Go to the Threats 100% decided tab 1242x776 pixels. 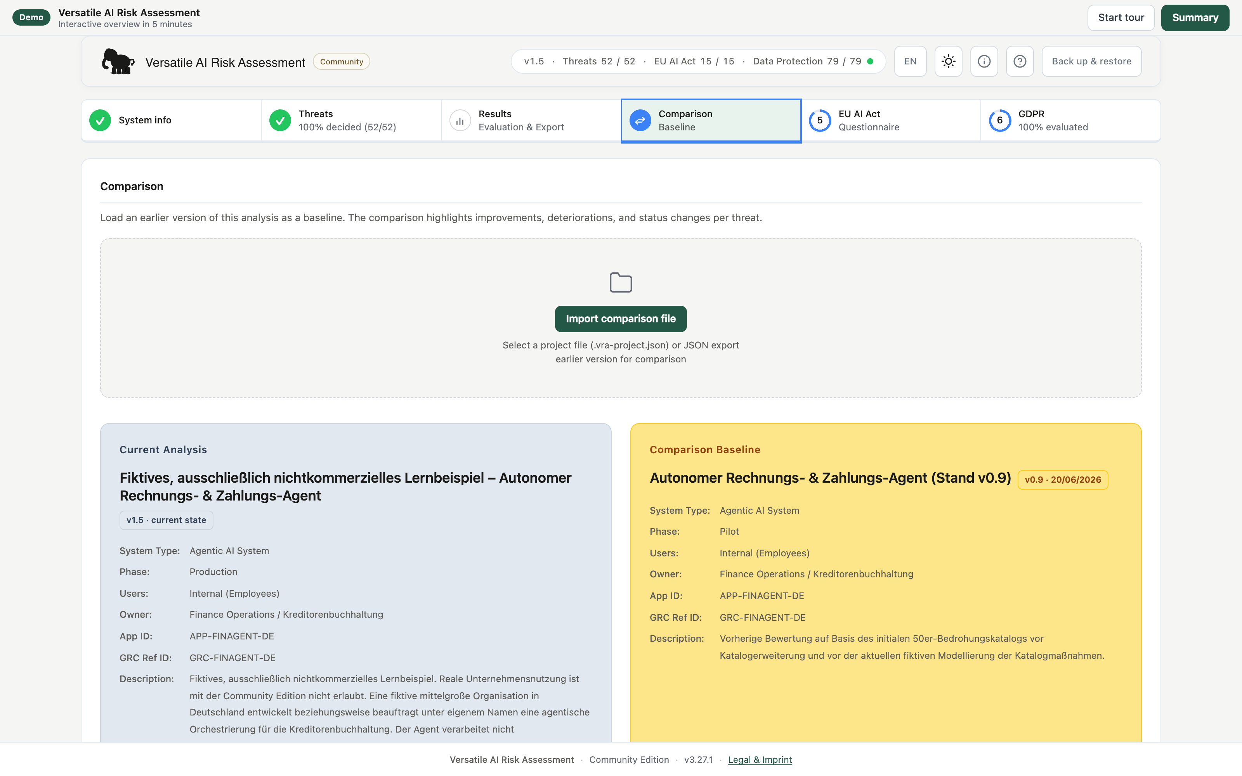[351, 121]
